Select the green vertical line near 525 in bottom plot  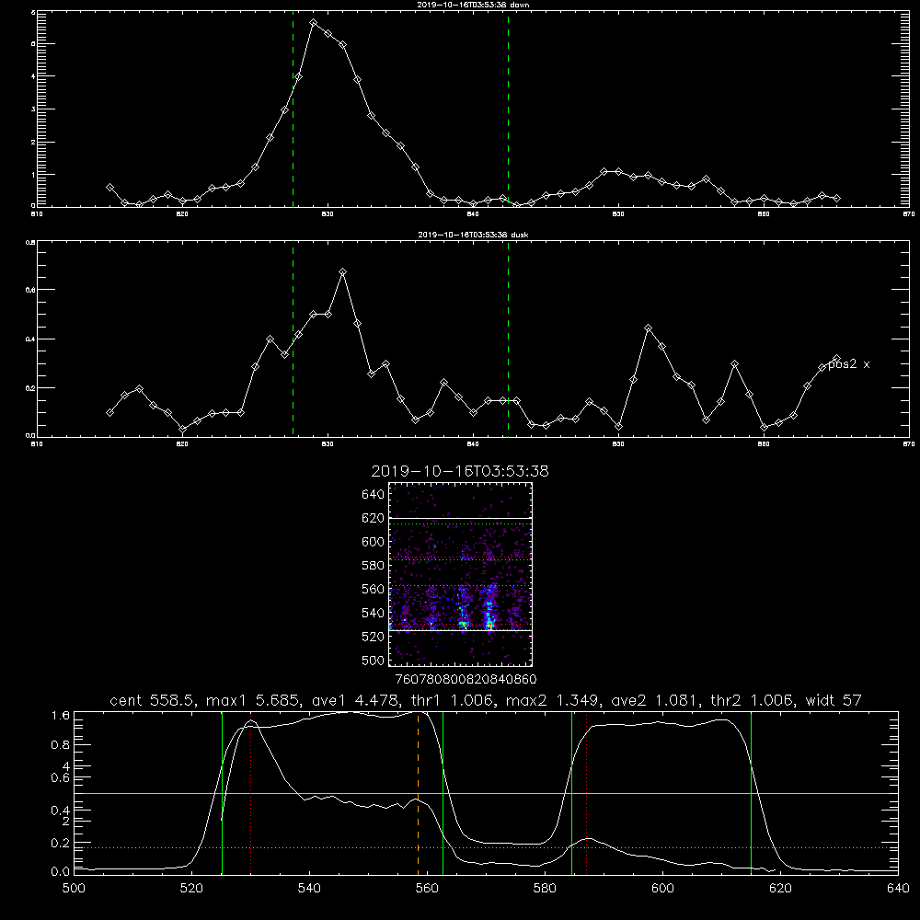tap(222, 792)
